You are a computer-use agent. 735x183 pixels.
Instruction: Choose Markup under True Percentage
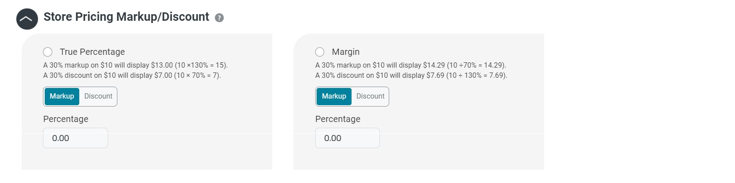pos(62,96)
